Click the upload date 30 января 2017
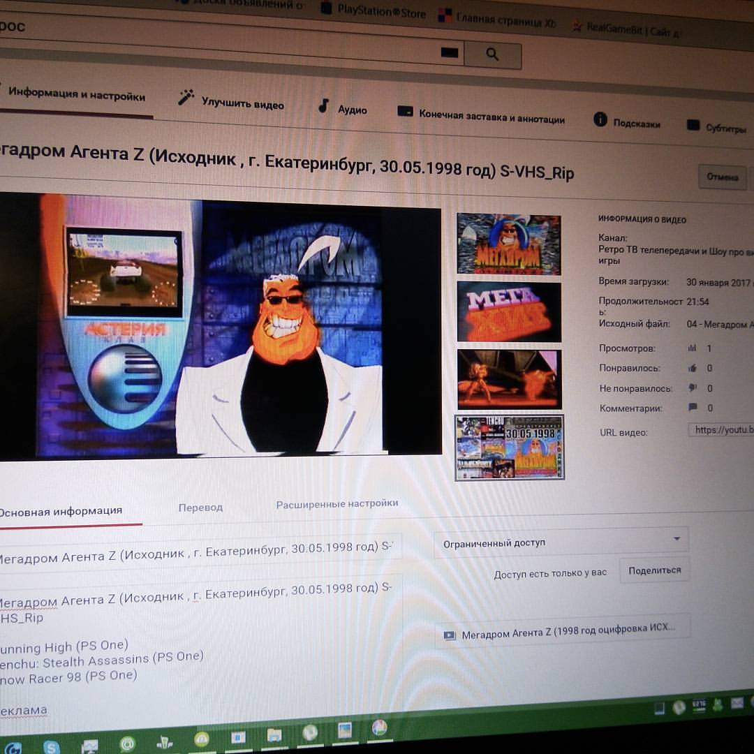The height and width of the screenshot is (754, 754). coord(718,282)
